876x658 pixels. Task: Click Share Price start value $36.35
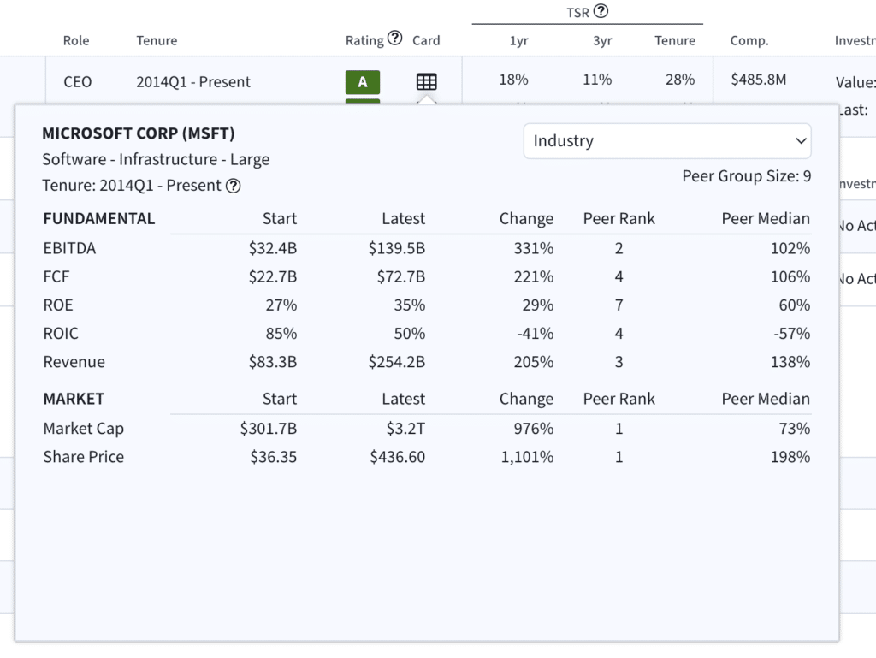click(x=273, y=457)
